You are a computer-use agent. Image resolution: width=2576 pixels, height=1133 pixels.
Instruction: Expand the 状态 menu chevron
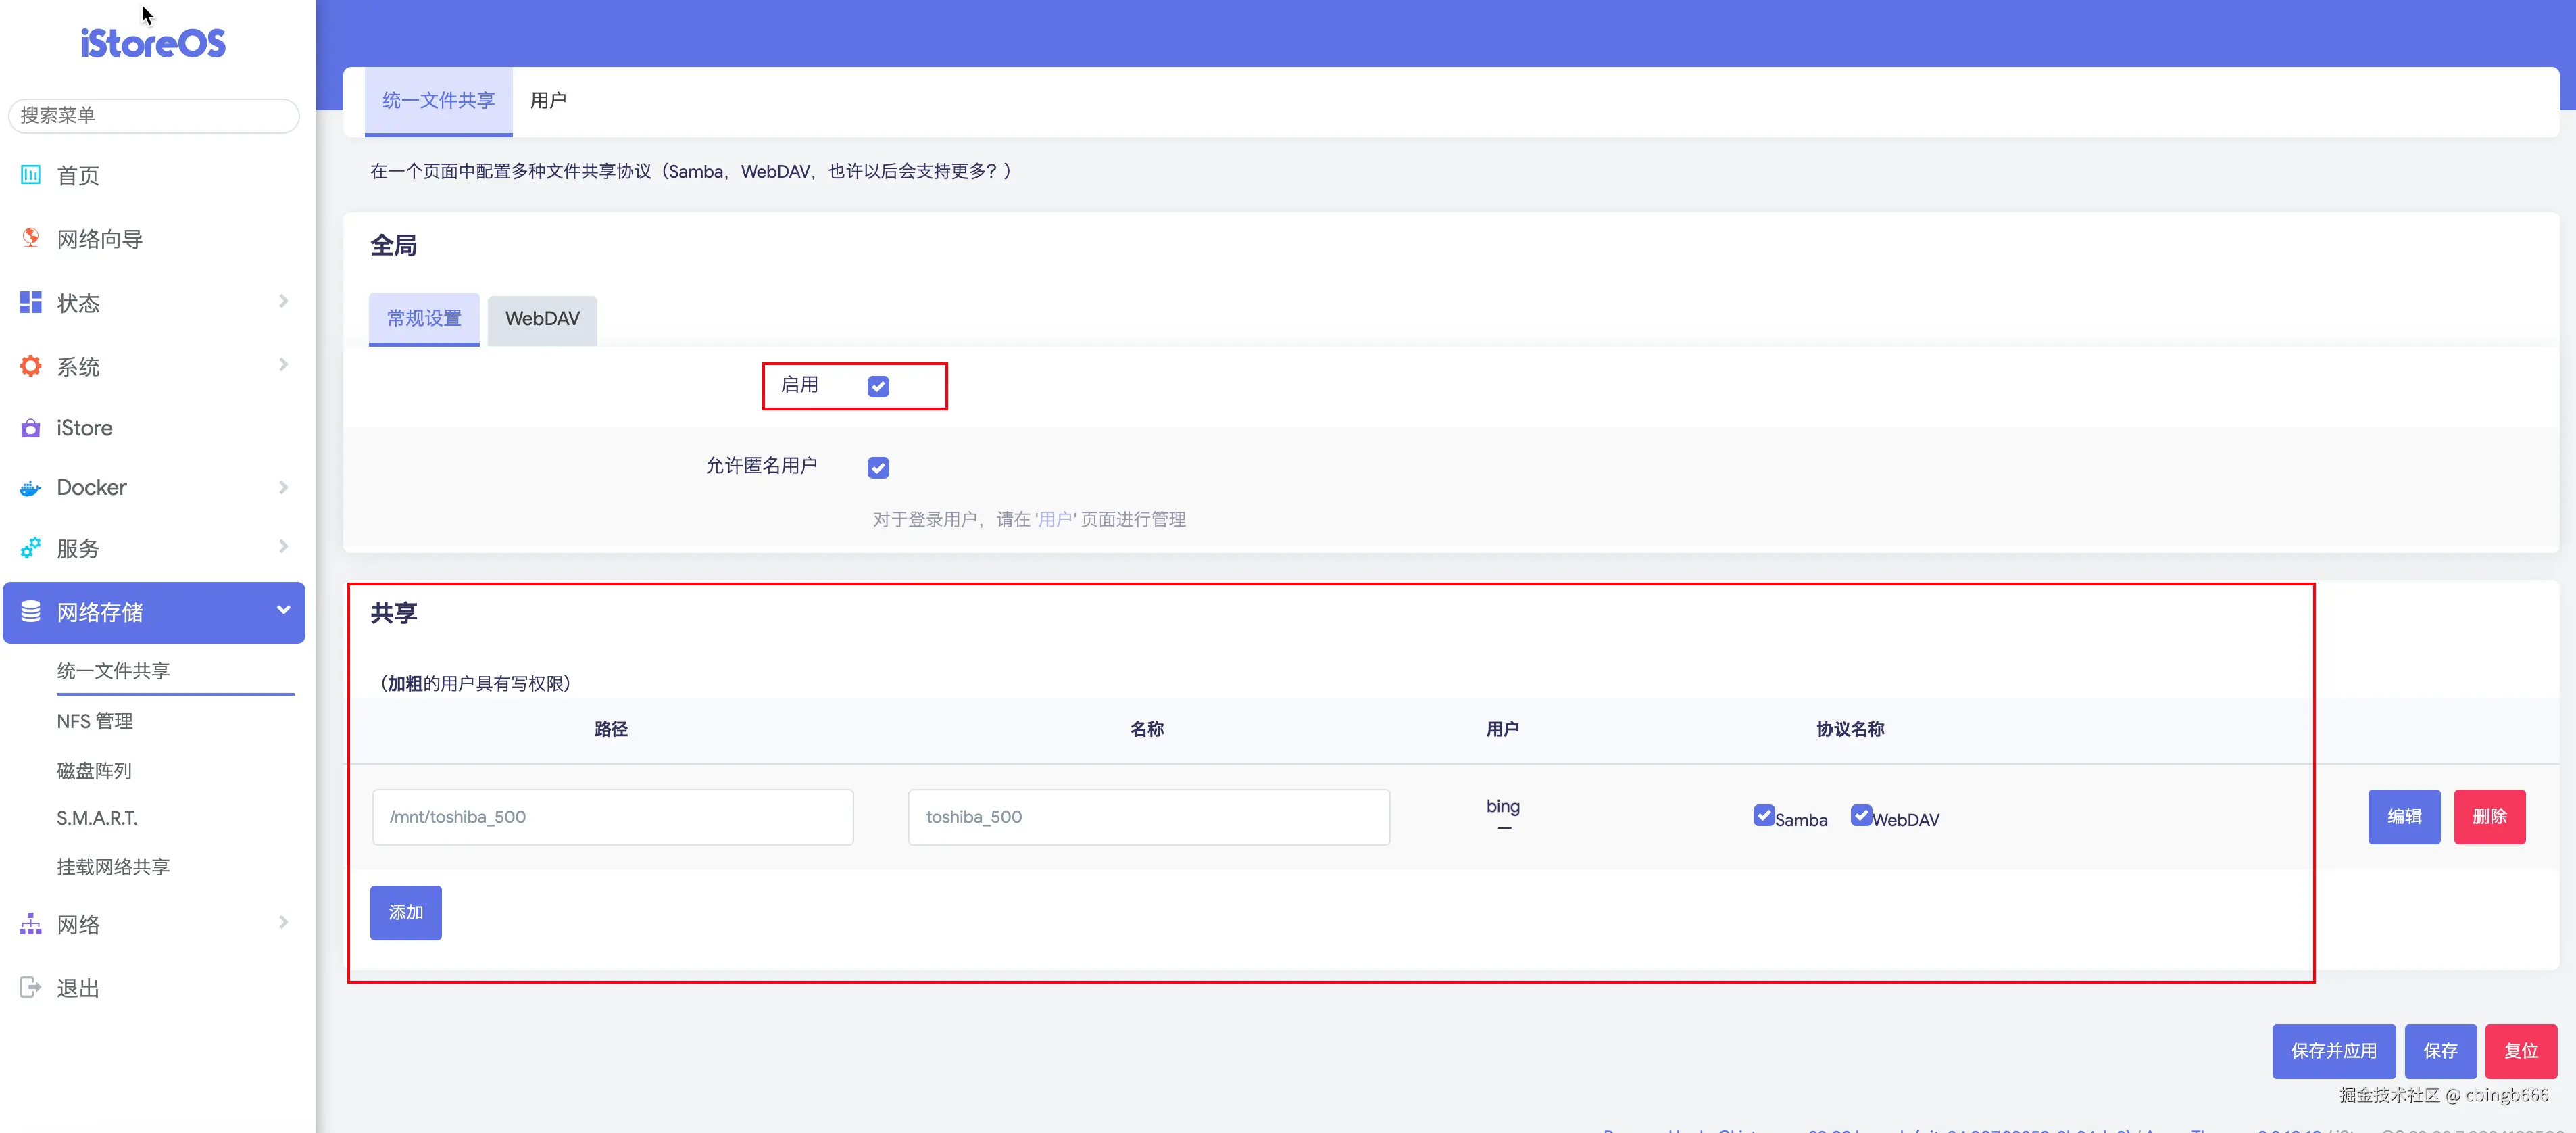283,301
